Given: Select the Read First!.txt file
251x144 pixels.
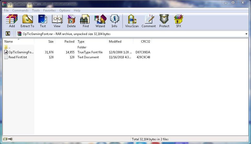Looking at the screenshot, I should click(x=17, y=57).
